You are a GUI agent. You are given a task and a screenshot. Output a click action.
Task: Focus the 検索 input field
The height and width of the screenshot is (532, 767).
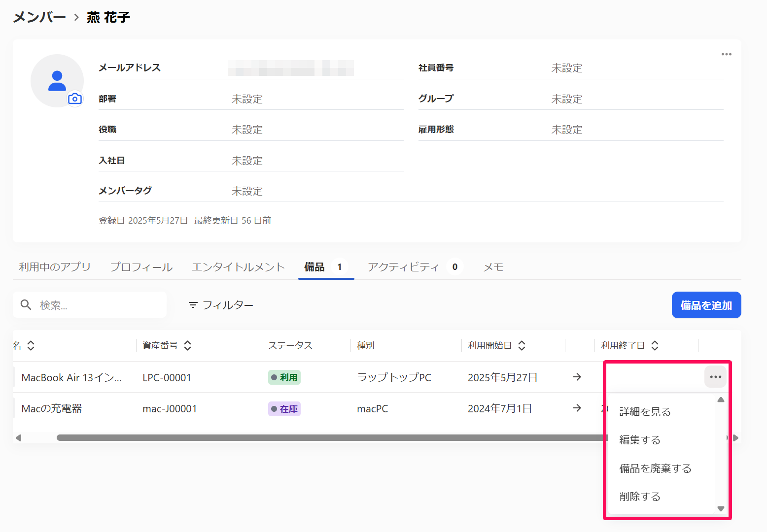pyautogui.click(x=99, y=305)
